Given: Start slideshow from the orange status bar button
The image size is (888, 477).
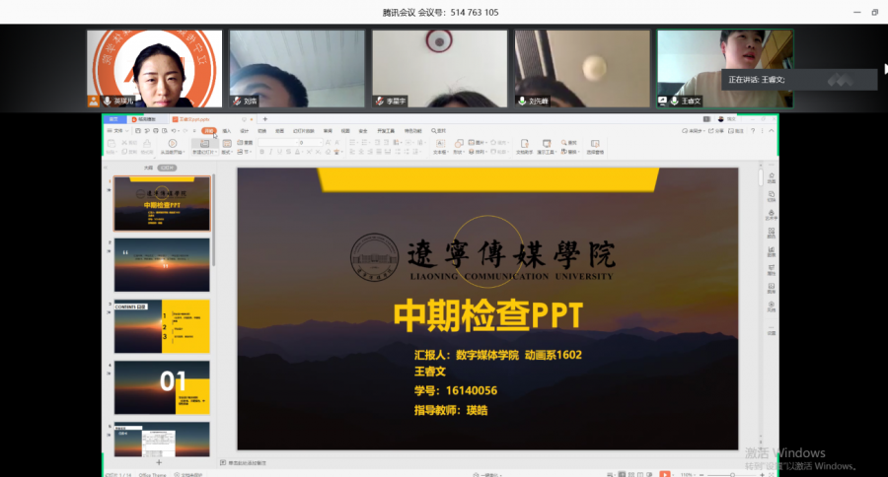Looking at the screenshot, I should point(663,473).
